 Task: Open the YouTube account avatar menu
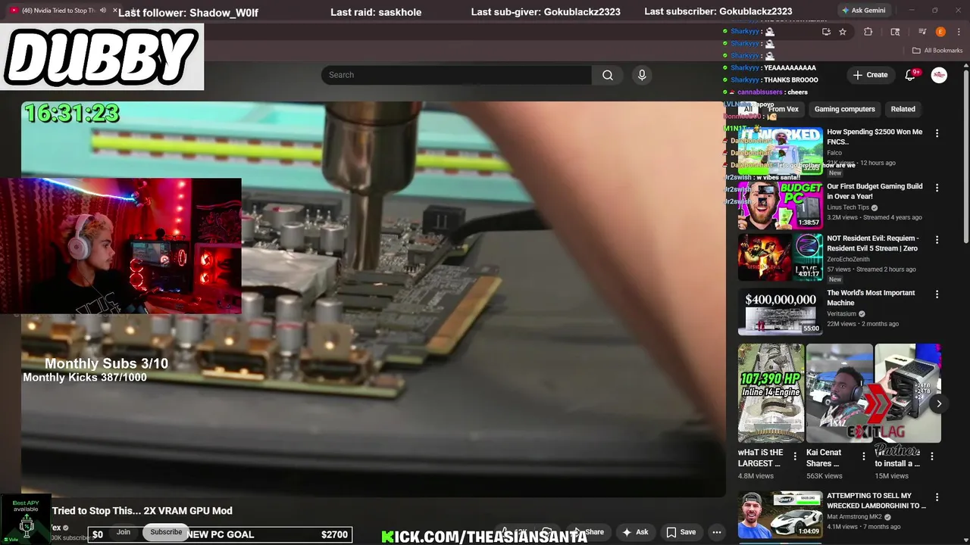click(939, 75)
